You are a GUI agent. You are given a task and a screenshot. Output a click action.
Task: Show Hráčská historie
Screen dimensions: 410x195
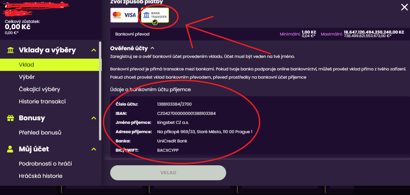(x=41, y=176)
